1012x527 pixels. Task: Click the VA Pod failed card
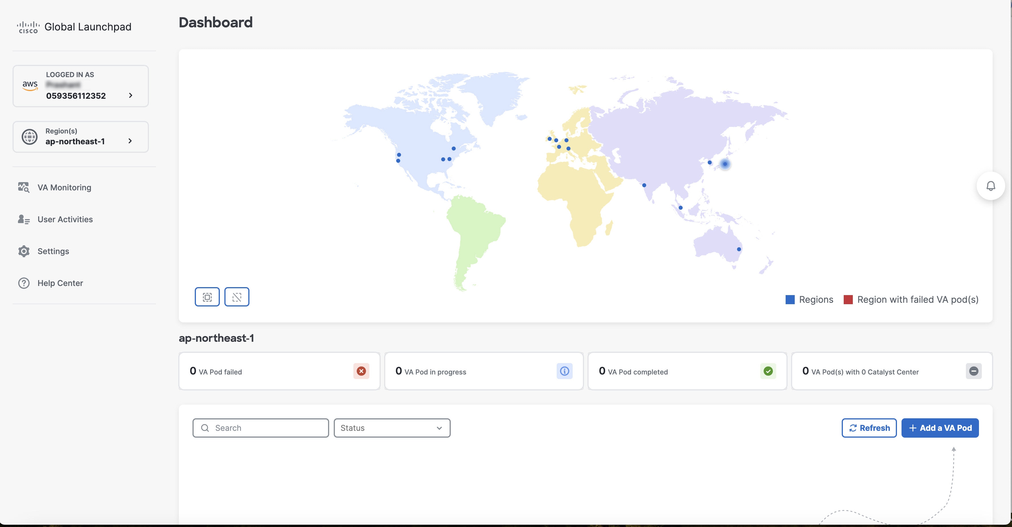[x=279, y=371]
